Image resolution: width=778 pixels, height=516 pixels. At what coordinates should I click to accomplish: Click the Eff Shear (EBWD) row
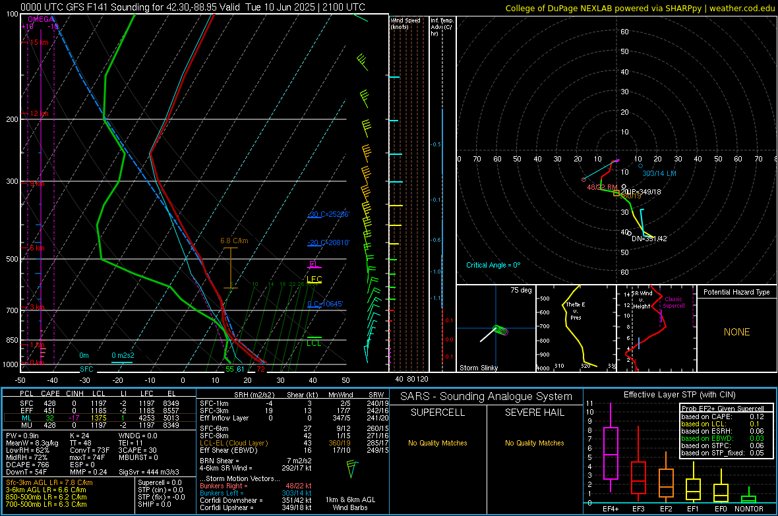pos(294,450)
